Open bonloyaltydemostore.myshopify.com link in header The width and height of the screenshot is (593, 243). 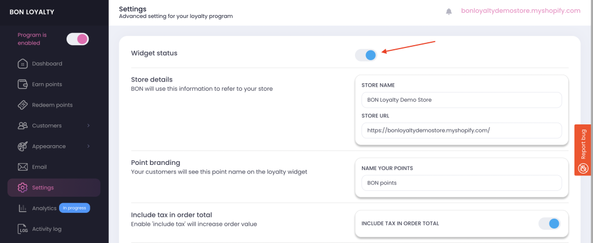[521, 11]
